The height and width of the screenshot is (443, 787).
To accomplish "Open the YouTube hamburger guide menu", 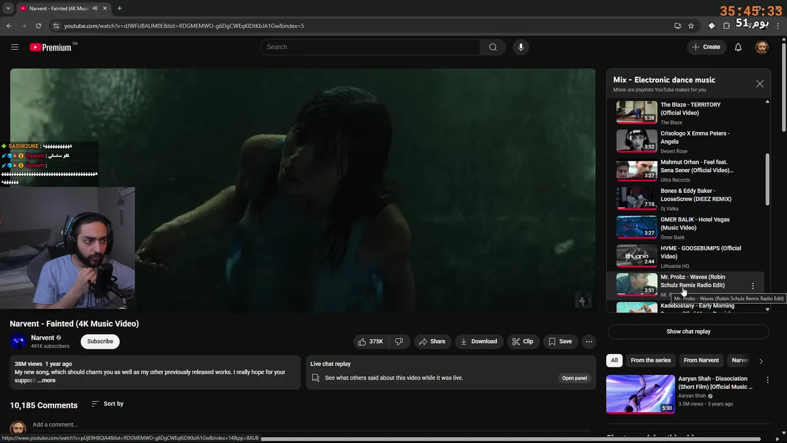I will 15,47.
